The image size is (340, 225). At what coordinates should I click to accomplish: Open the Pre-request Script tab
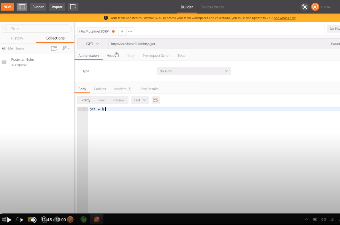tap(156, 56)
